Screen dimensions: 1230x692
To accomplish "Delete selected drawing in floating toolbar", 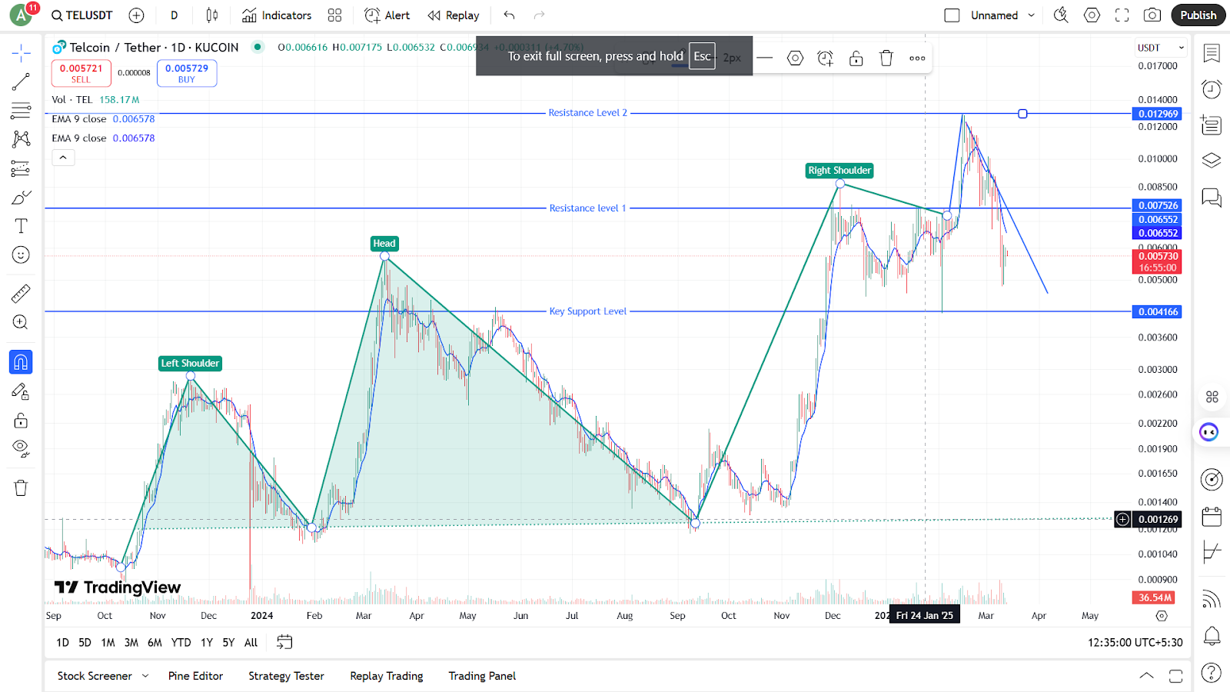I will point(886,58).
